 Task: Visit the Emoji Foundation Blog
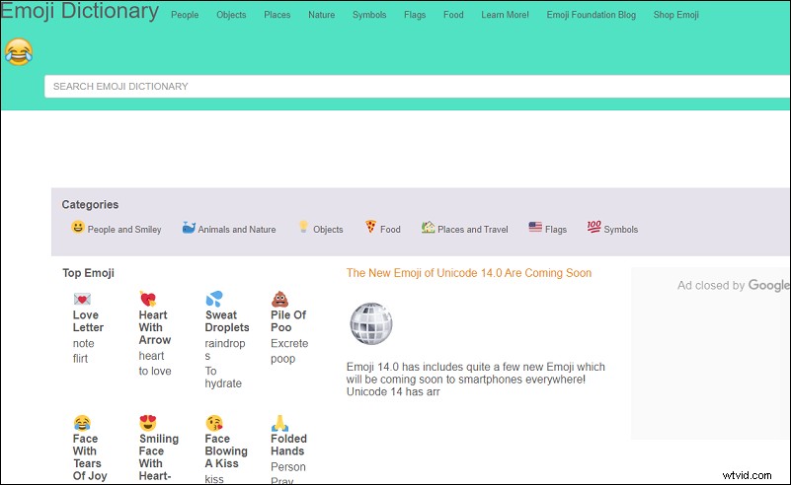click(x=591, y=15)
